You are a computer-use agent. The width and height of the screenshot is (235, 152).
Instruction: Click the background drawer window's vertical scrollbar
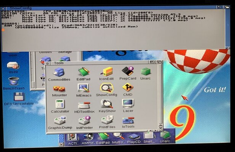pyautogui.click(x=33, y=70)
